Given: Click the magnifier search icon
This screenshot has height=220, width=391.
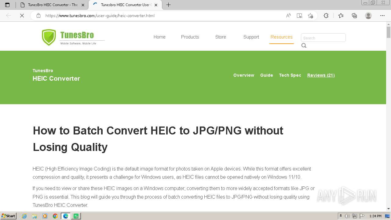Looking at the screenshot, I should click(304, 46).
